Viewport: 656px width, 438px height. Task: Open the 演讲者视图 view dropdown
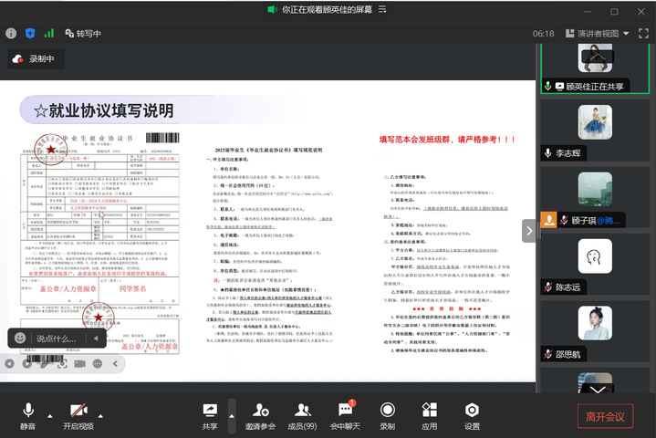coord(598,33)
